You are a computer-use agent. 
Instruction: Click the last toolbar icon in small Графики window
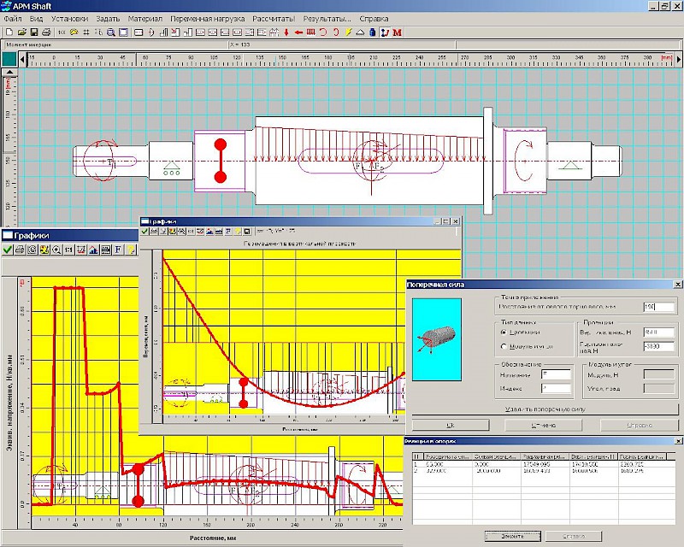pyautogui.click(x=247, y=231)
